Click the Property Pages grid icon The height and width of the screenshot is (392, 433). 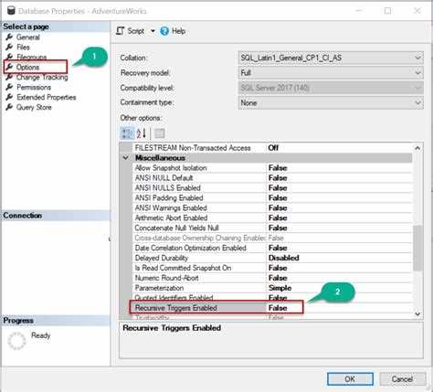click(x=159, y=133)
